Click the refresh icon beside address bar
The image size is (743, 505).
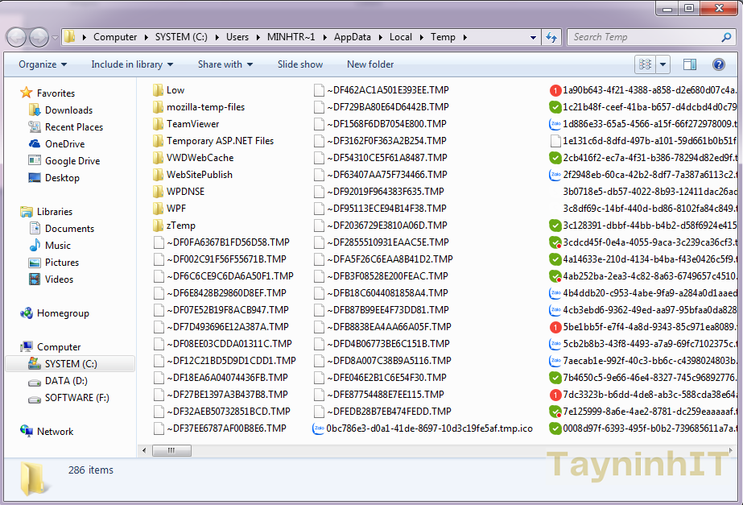click(551, 37)
